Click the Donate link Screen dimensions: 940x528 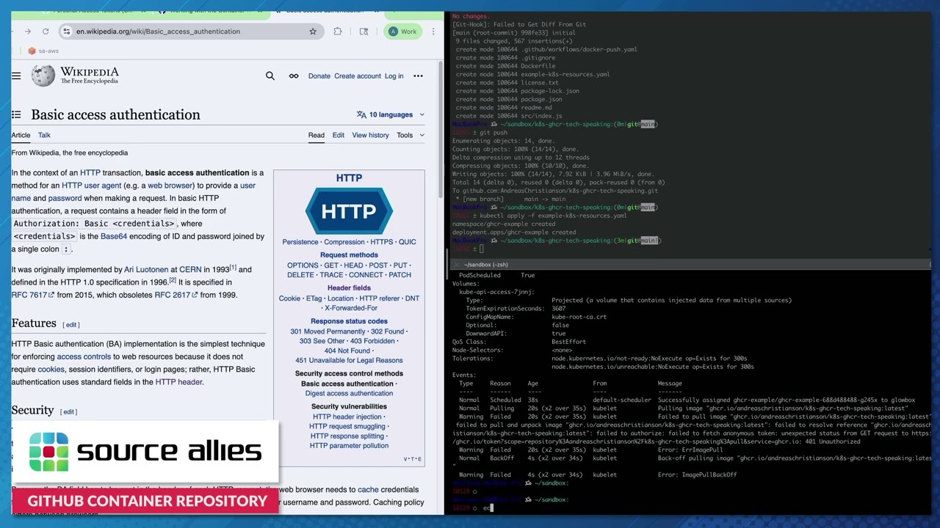[x=319, y=76]
